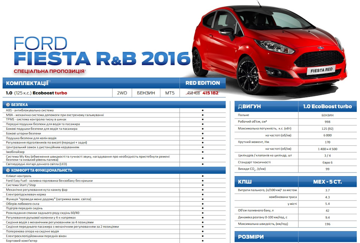The width and height of the screenshot is (360, 243).
Task: Click the 2WD cell
Action: [x=122, y=93]
